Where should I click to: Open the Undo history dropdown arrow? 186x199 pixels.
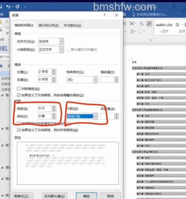[x=12, y=7]
